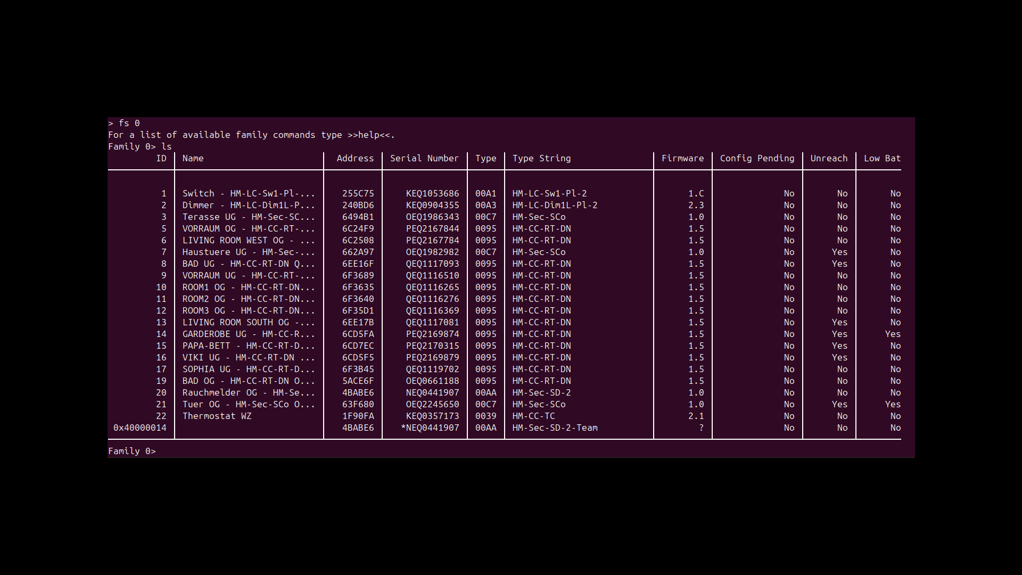Select the firmware value '2.1'

coord(696,416)
